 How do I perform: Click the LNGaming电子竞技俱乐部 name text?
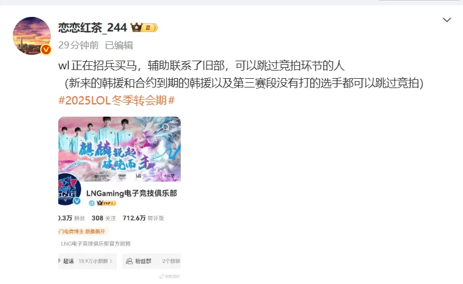131,194
